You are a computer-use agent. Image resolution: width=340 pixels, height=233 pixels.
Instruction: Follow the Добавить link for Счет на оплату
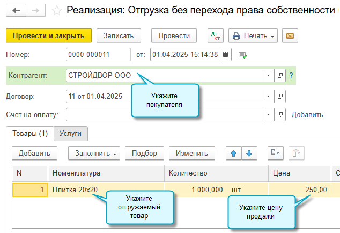(x=307, y=114)
